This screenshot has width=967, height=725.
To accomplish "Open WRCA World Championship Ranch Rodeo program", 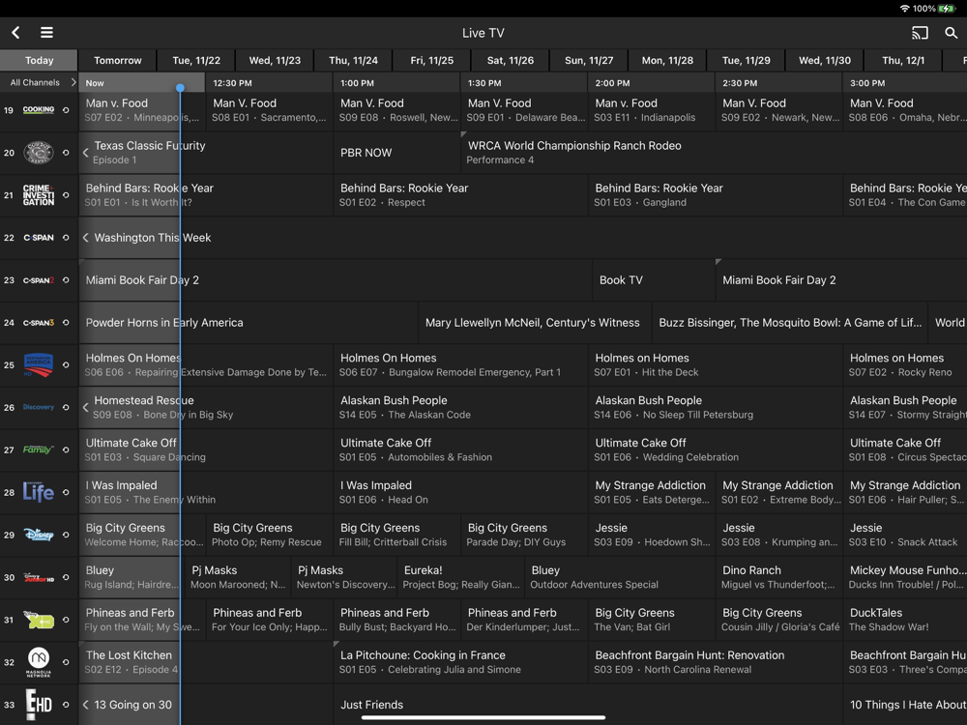I will [x=714, y=153].
